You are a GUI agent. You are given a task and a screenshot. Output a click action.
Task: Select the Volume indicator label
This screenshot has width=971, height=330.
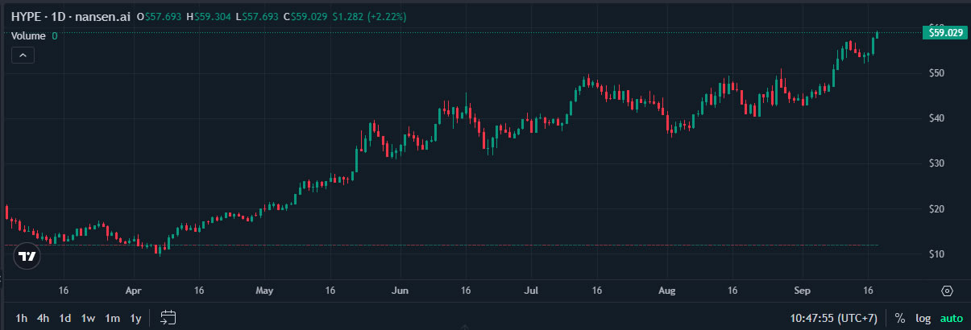click(x=28, y=35)
